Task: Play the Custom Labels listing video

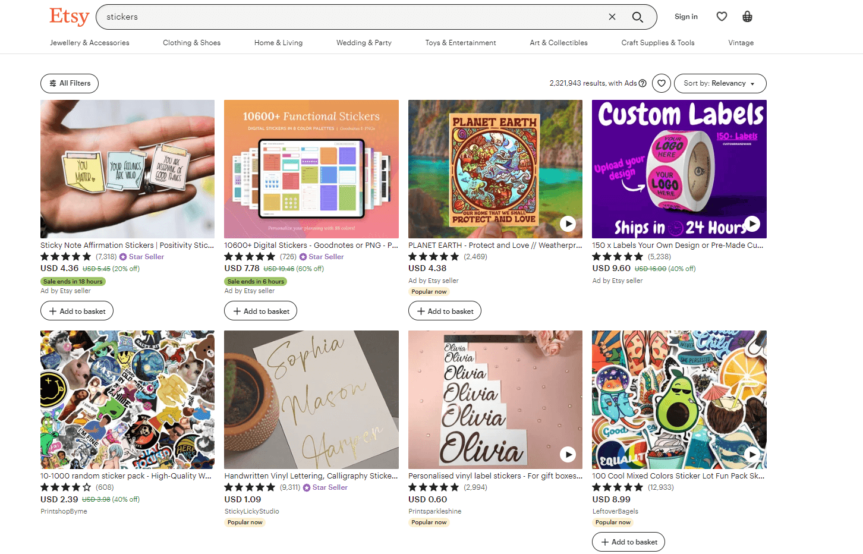Action: pyautogui.click(x=752, y=224)
